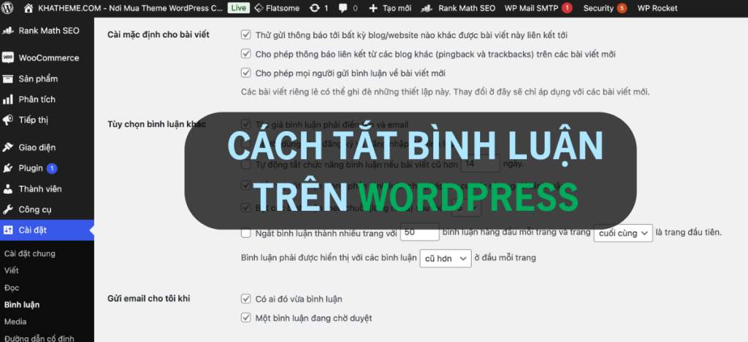Click the Plugin plug icon
Screen dimensions: 748x342
[7, 168]
